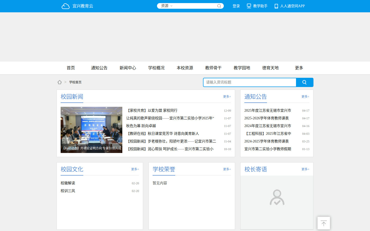The width and height of the screenshot is (370, 231).
Task: Open notice 2024-2025学年体育教师课表
Action: [266, 141]
